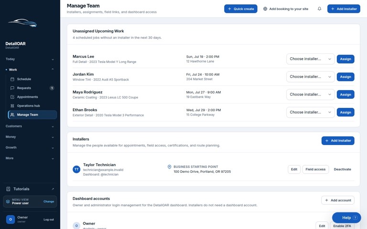Open Field access for Taylor Technician
The width and height of the screenshot is (367, 229).
click(x=315, y=169)
